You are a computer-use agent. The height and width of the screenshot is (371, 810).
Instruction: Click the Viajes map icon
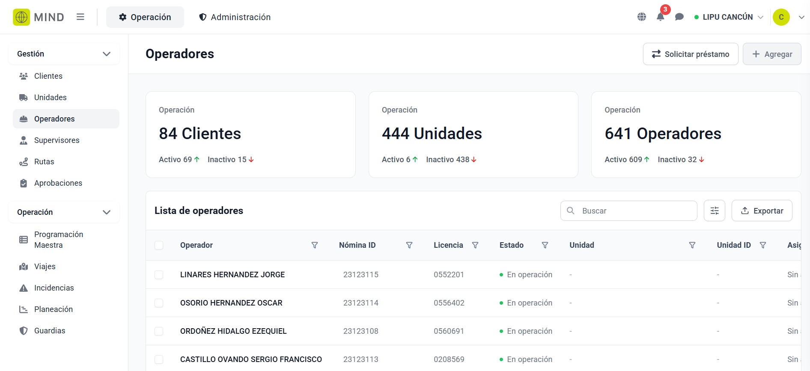[24, 267]
